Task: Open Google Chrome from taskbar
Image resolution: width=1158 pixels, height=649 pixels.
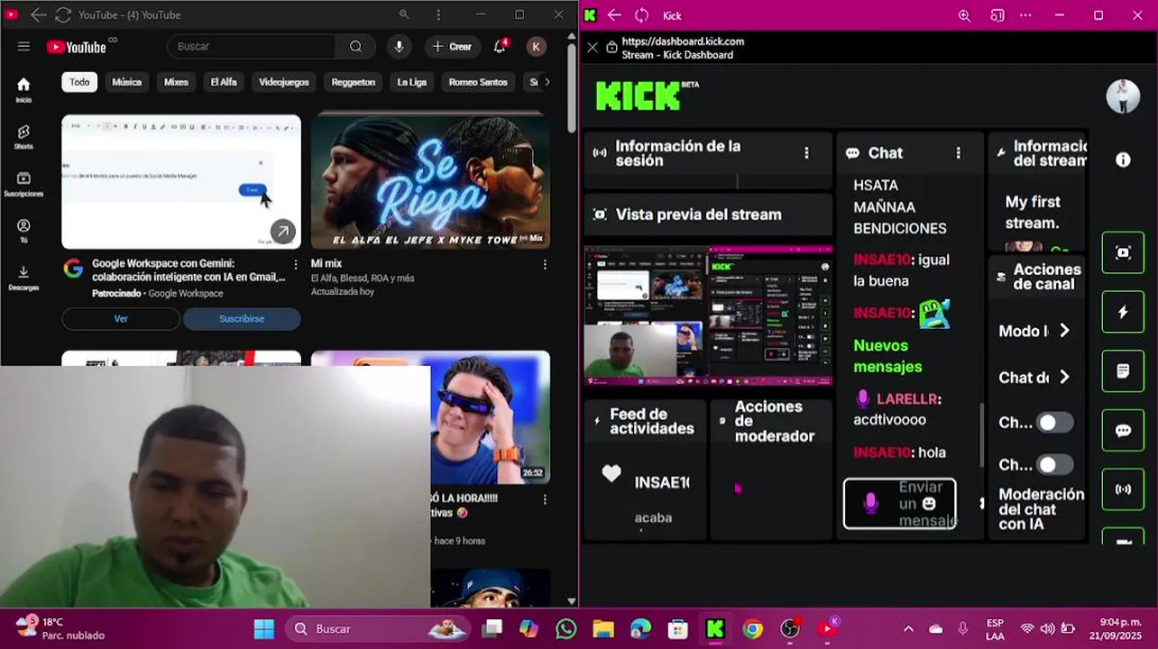Action: tap(752, 629)
